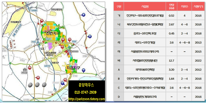Click the 연장(KM) column header
Screen dimensions: 206x105
point(171,6)
